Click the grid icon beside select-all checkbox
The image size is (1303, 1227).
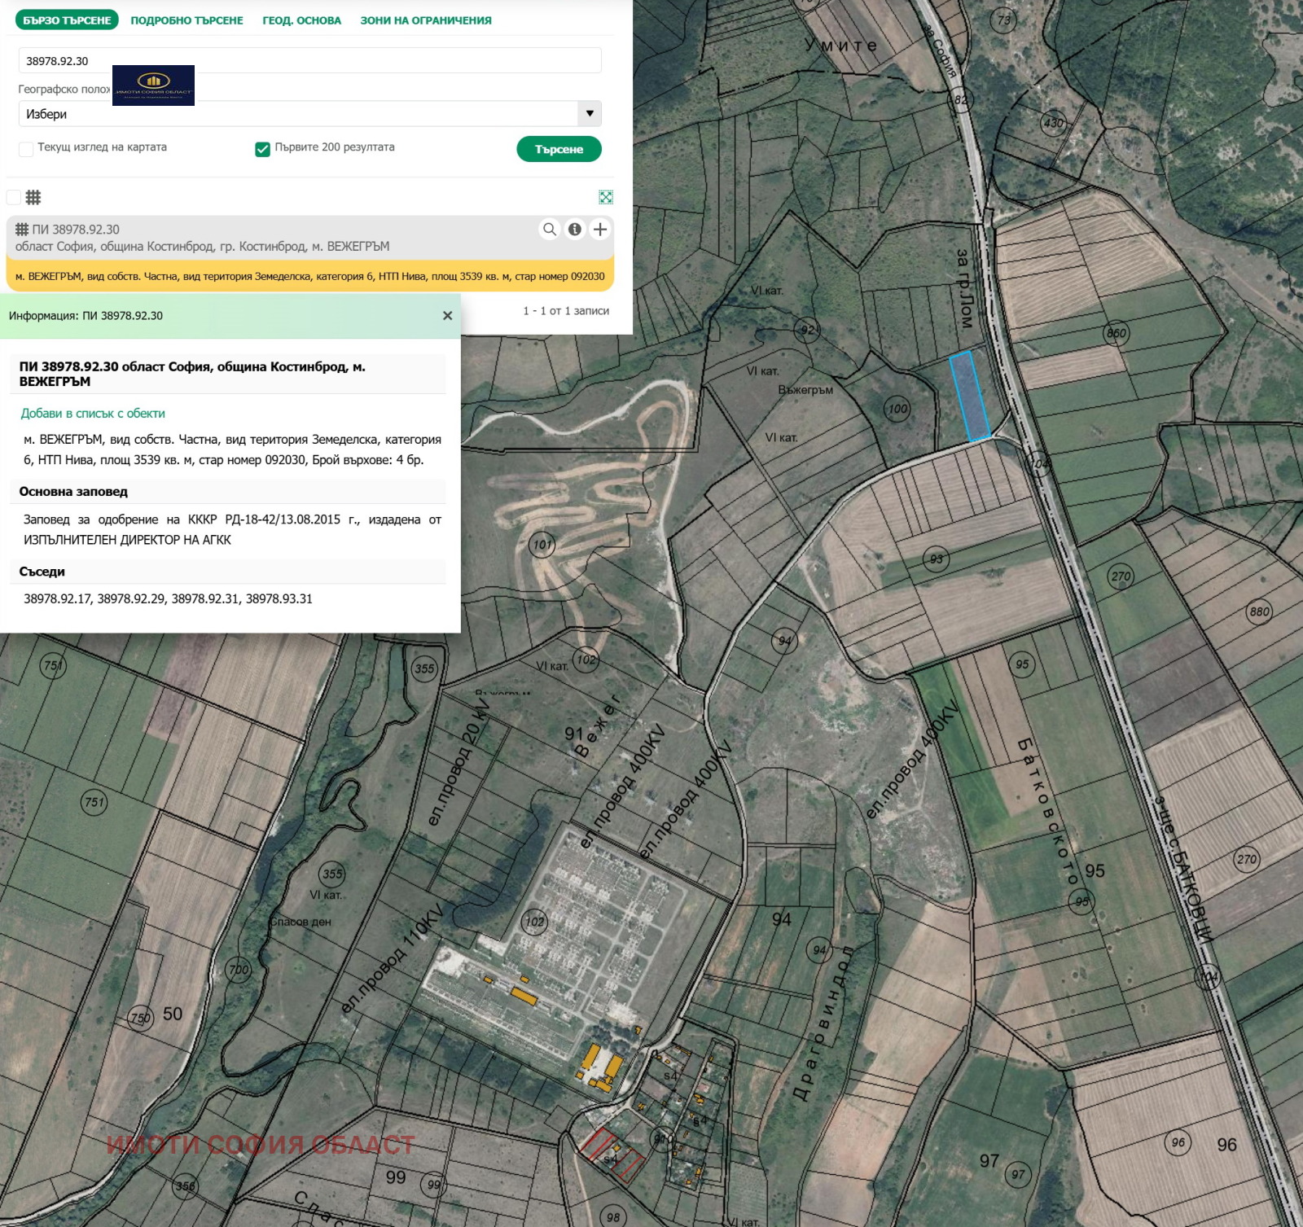click(33, 197)
